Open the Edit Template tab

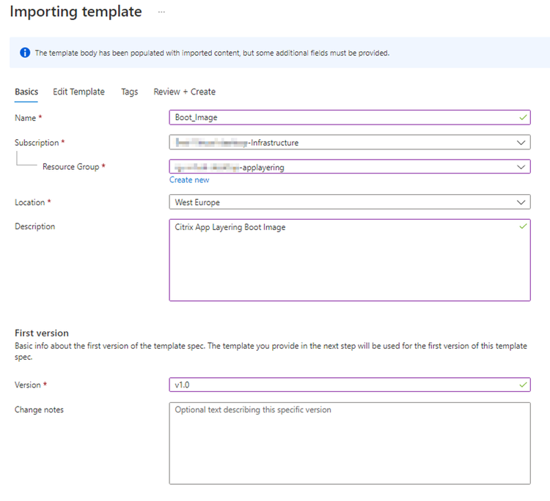pos(78,92)
